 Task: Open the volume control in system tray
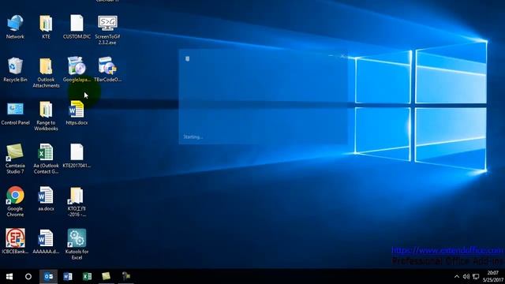466,277
